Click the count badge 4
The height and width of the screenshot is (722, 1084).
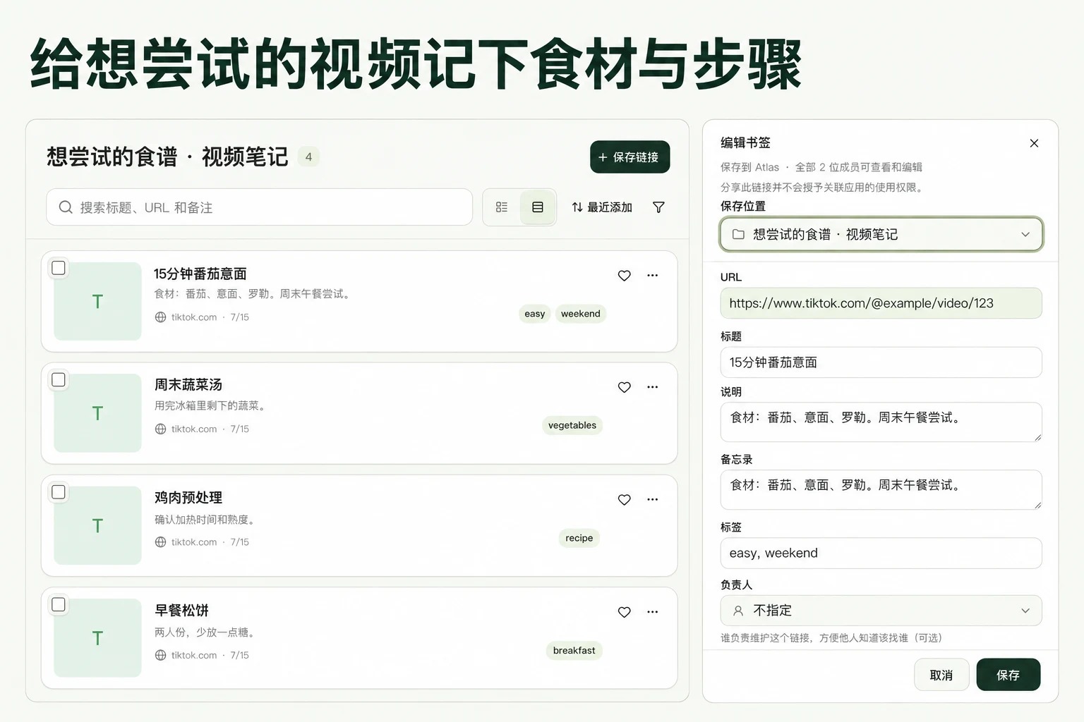click(x=308, y=157)
